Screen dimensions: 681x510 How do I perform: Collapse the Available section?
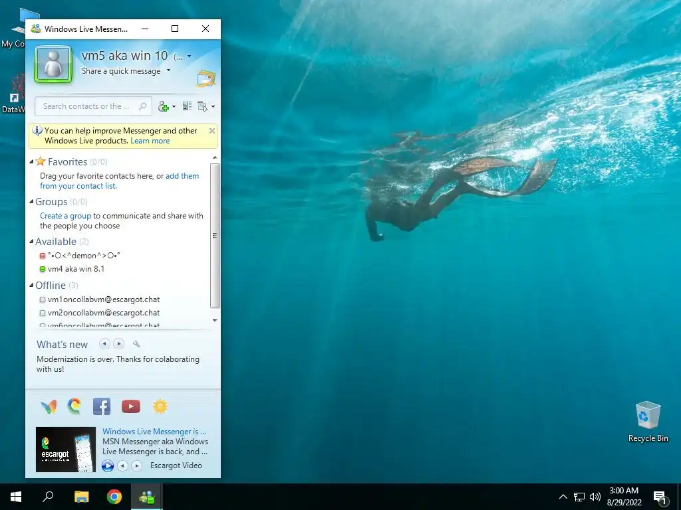click(31, 242)
